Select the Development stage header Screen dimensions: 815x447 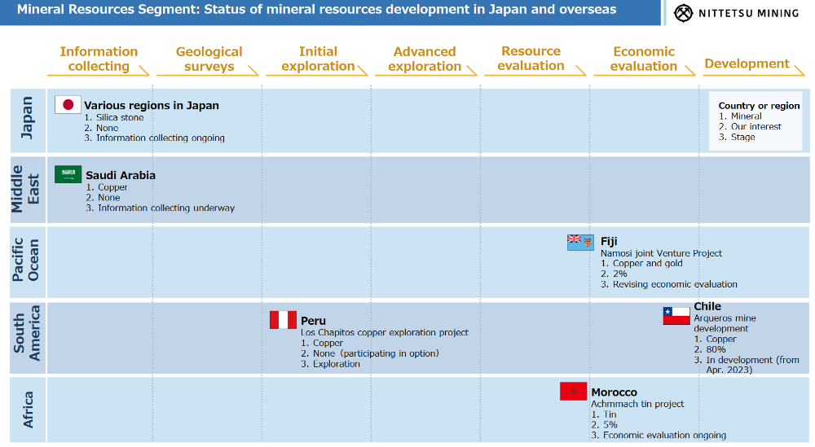coord(747,64)
